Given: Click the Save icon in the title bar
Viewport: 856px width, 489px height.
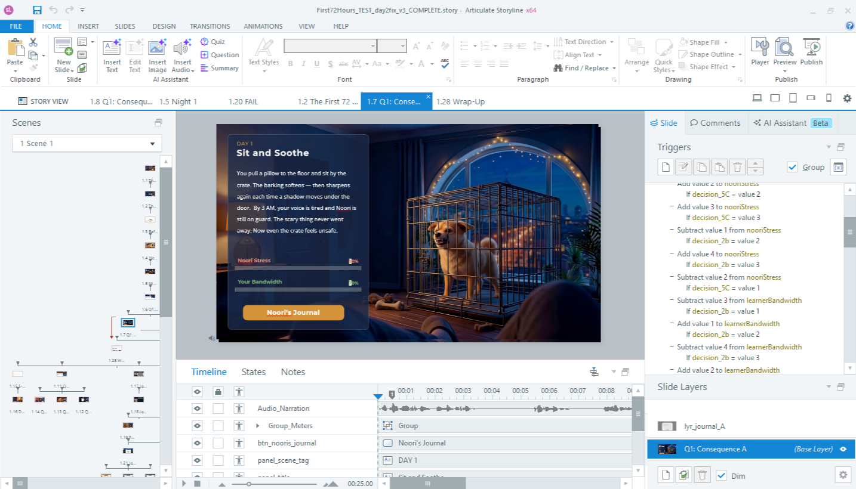Looking at the screenshot, I should click(x=37, y=10).
